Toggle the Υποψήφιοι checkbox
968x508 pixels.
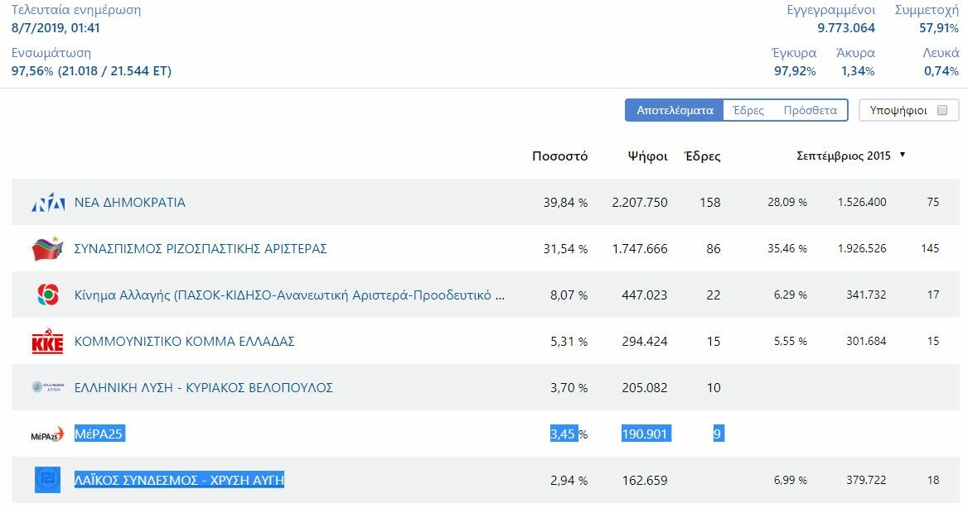[942, 110]
